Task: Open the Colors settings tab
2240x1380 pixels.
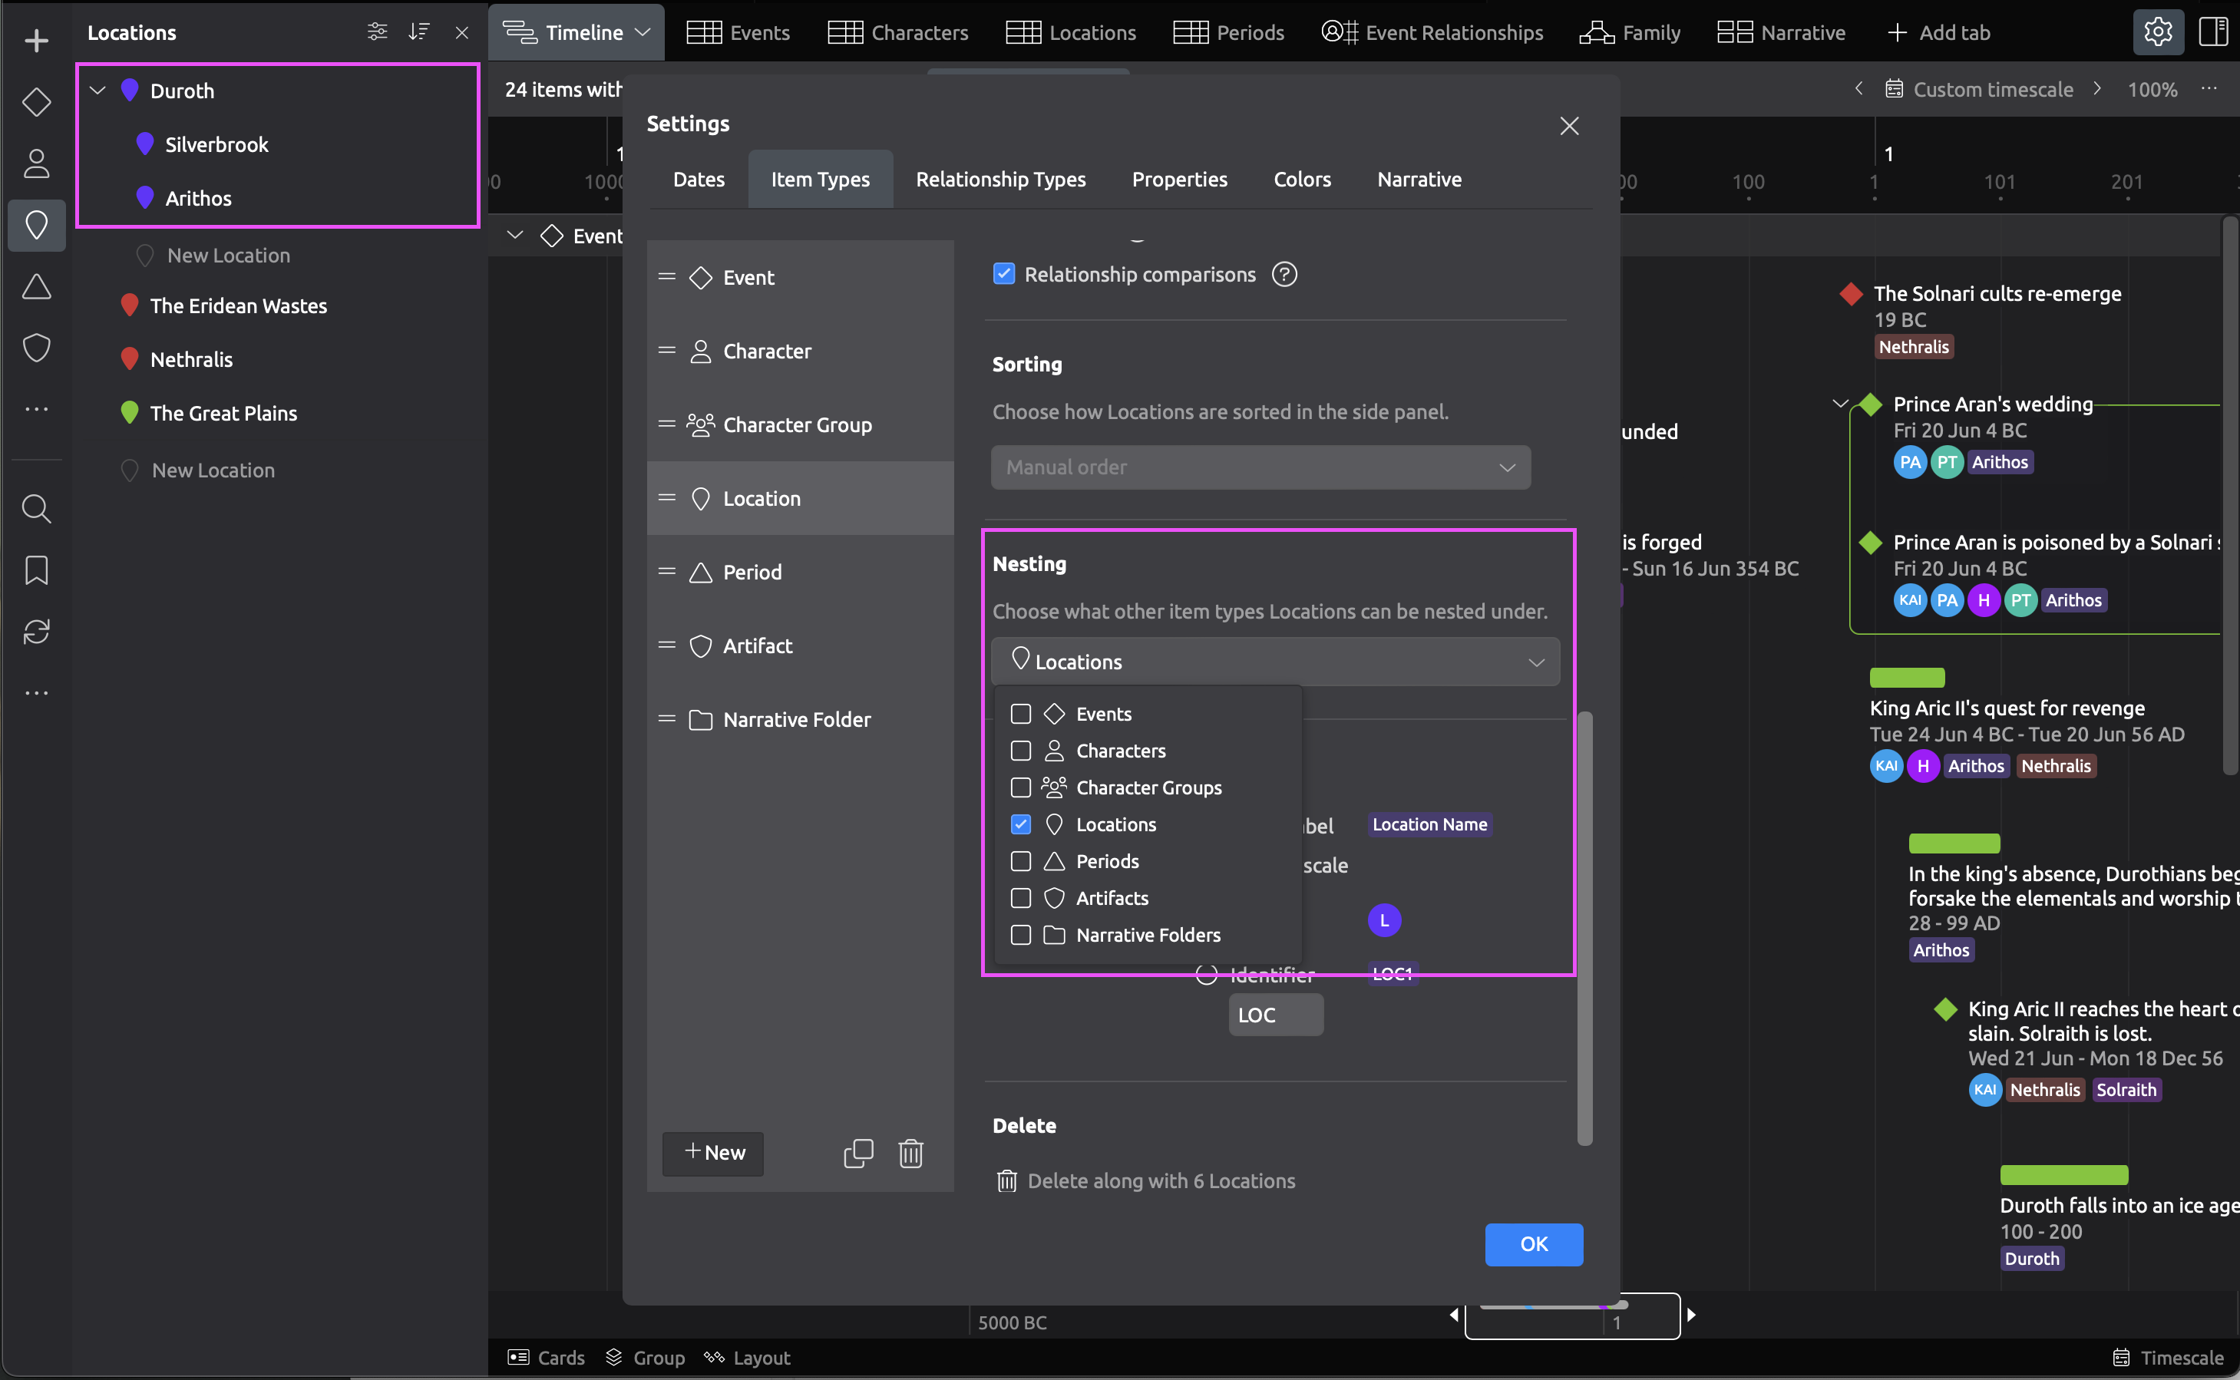Action: [1302, 179]
